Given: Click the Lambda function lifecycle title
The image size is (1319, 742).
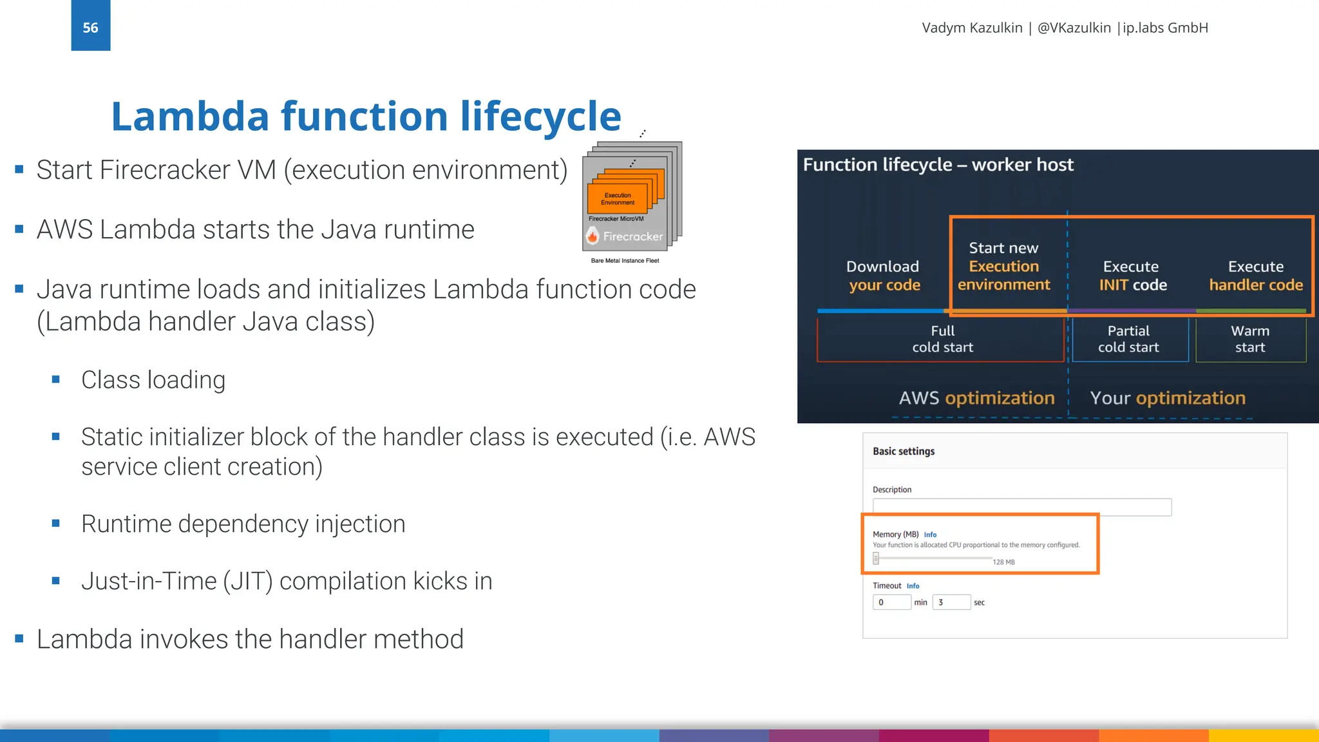Looking at the screenshot, I should tap(366, 117).
